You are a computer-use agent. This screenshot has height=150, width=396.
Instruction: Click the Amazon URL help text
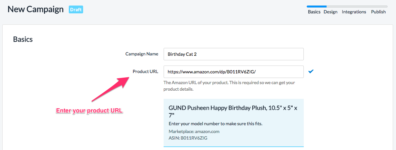pos(229,86)
